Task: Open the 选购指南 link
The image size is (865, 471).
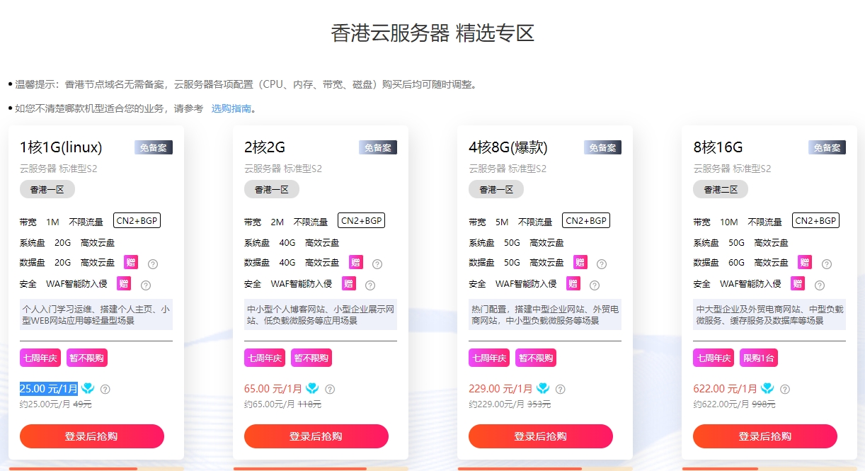Action: pos(231,108)
